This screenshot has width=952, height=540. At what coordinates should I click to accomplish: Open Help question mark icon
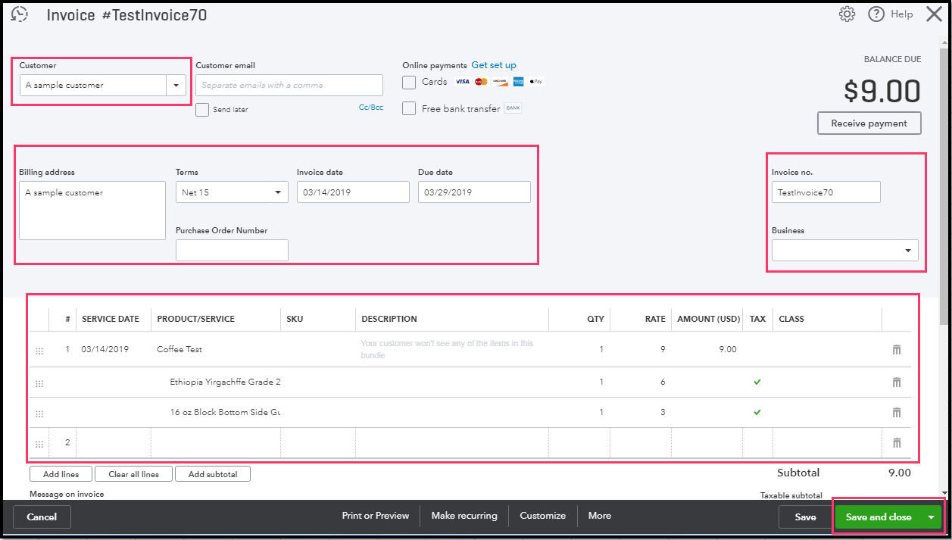(x=876, y=14)
